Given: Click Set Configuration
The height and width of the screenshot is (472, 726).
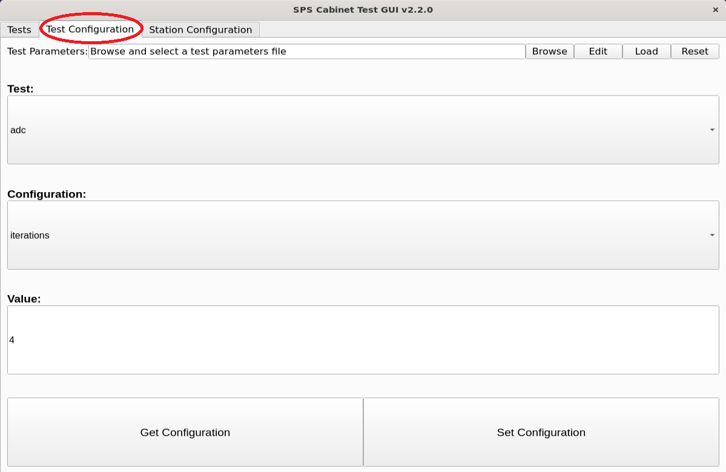Looking at the screenshot, I should (x=541, y=432).
